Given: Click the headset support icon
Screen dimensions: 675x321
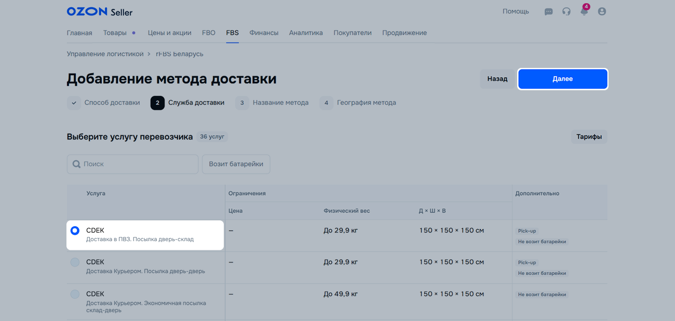Looking at the screenshot, I should [566, 11].
